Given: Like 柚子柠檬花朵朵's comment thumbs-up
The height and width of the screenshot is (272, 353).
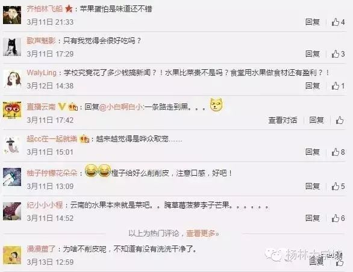Looking at the screenshot, I should (x=338, y=187).
